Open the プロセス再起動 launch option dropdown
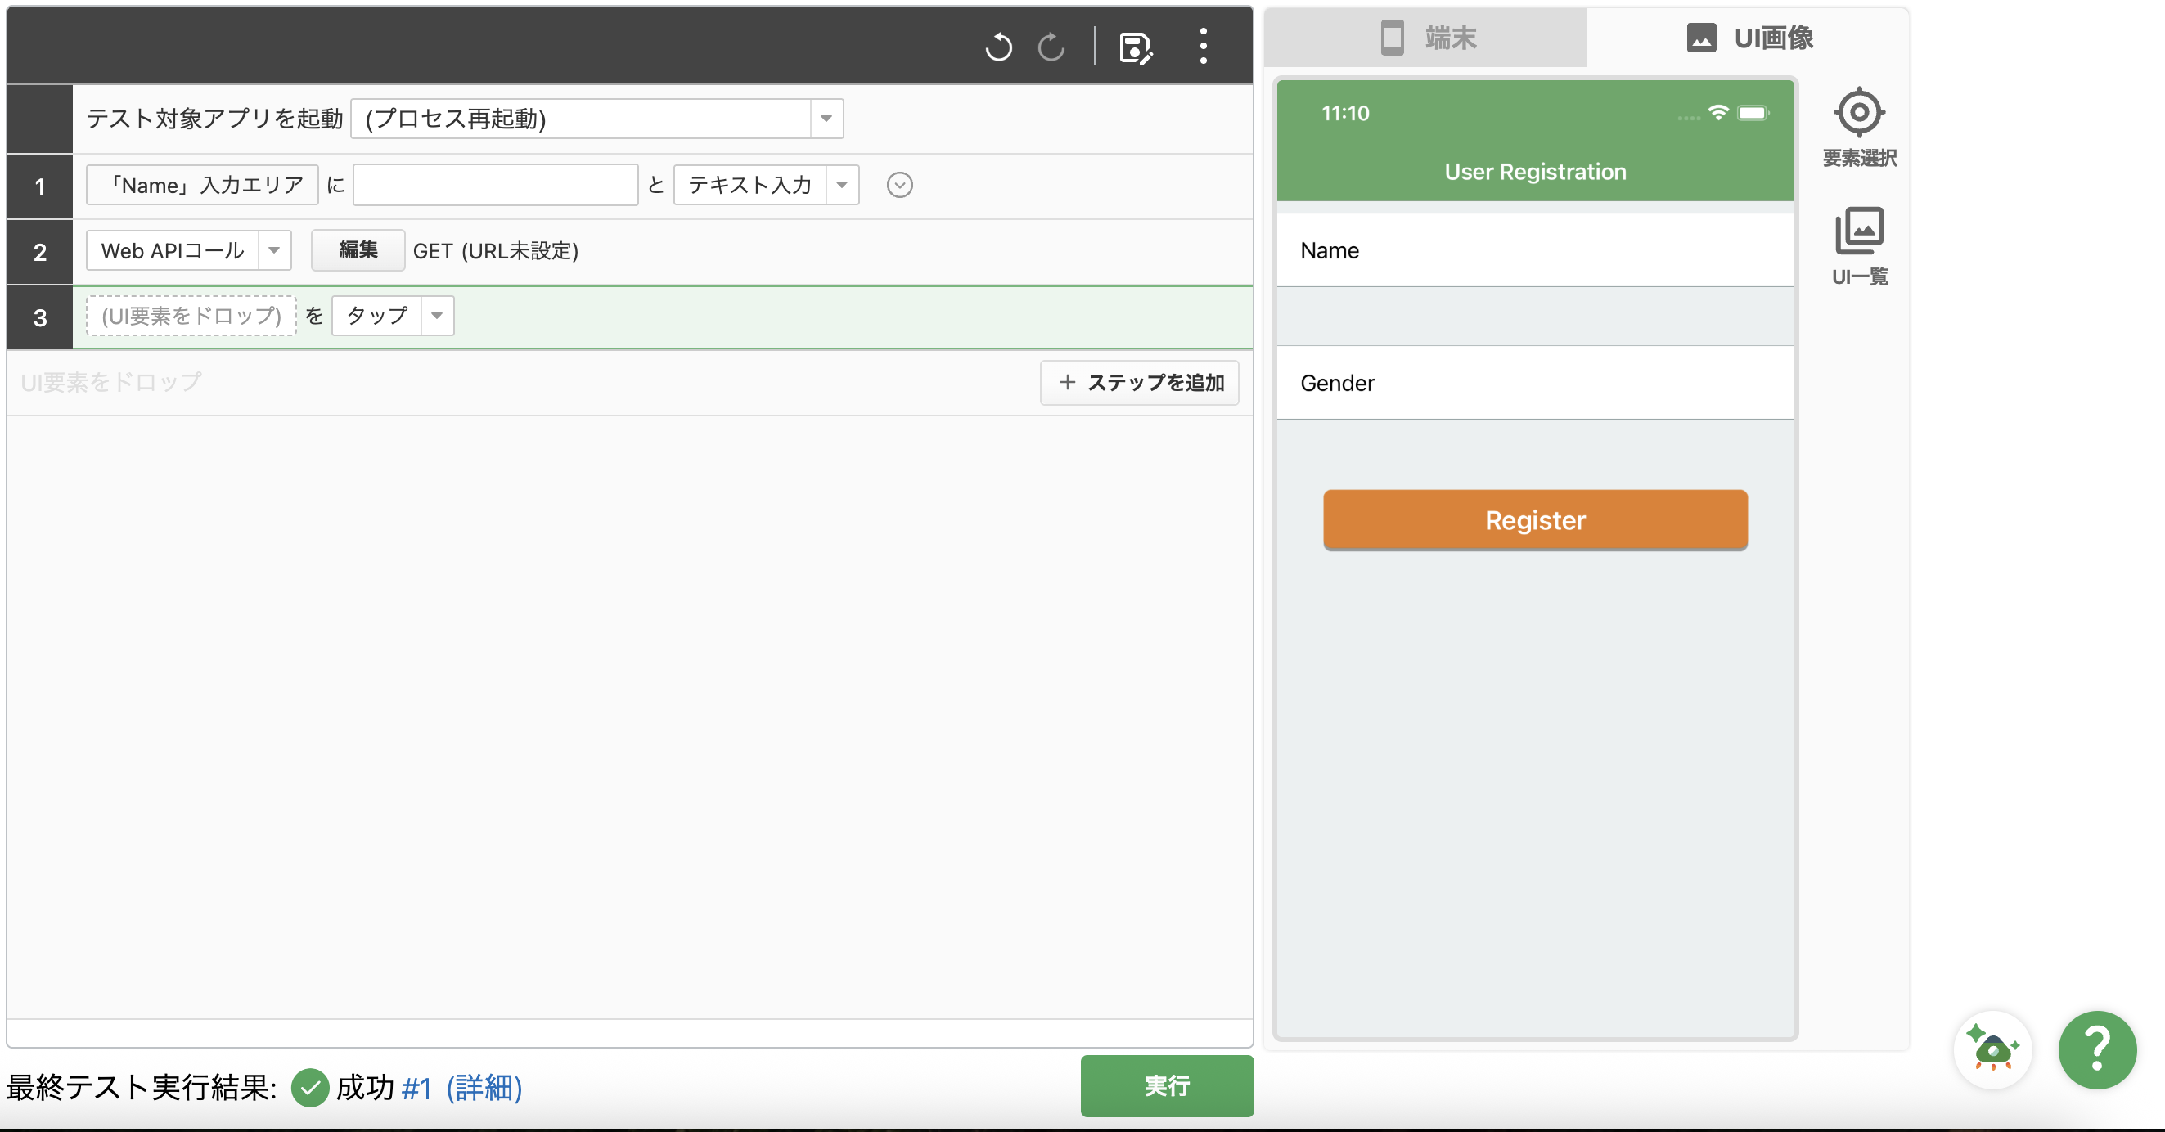Screen dimensions: 2165x1132 (x=826, y=119)
